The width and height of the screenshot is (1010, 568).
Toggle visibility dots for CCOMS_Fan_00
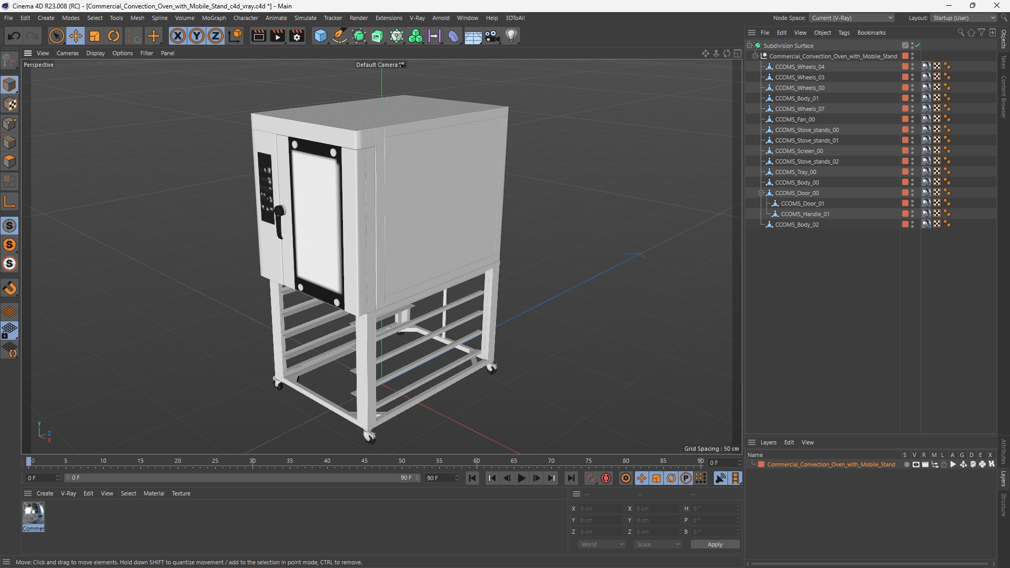pos(913,119)
